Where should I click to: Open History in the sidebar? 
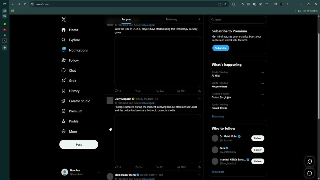click(70, 91)
